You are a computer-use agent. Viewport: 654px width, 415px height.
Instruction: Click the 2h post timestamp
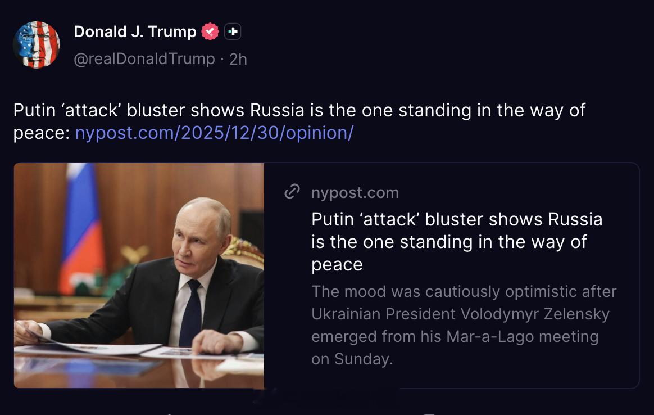pos(238,59)
